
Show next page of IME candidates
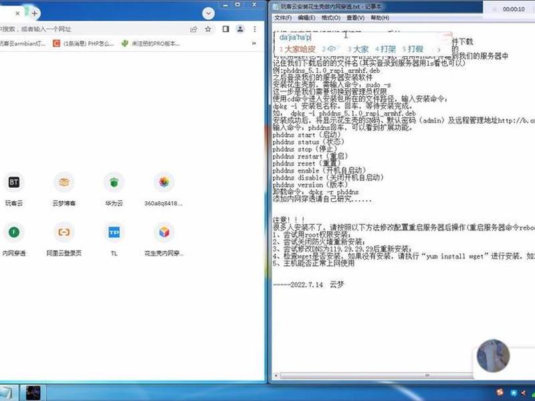(439, 49)
